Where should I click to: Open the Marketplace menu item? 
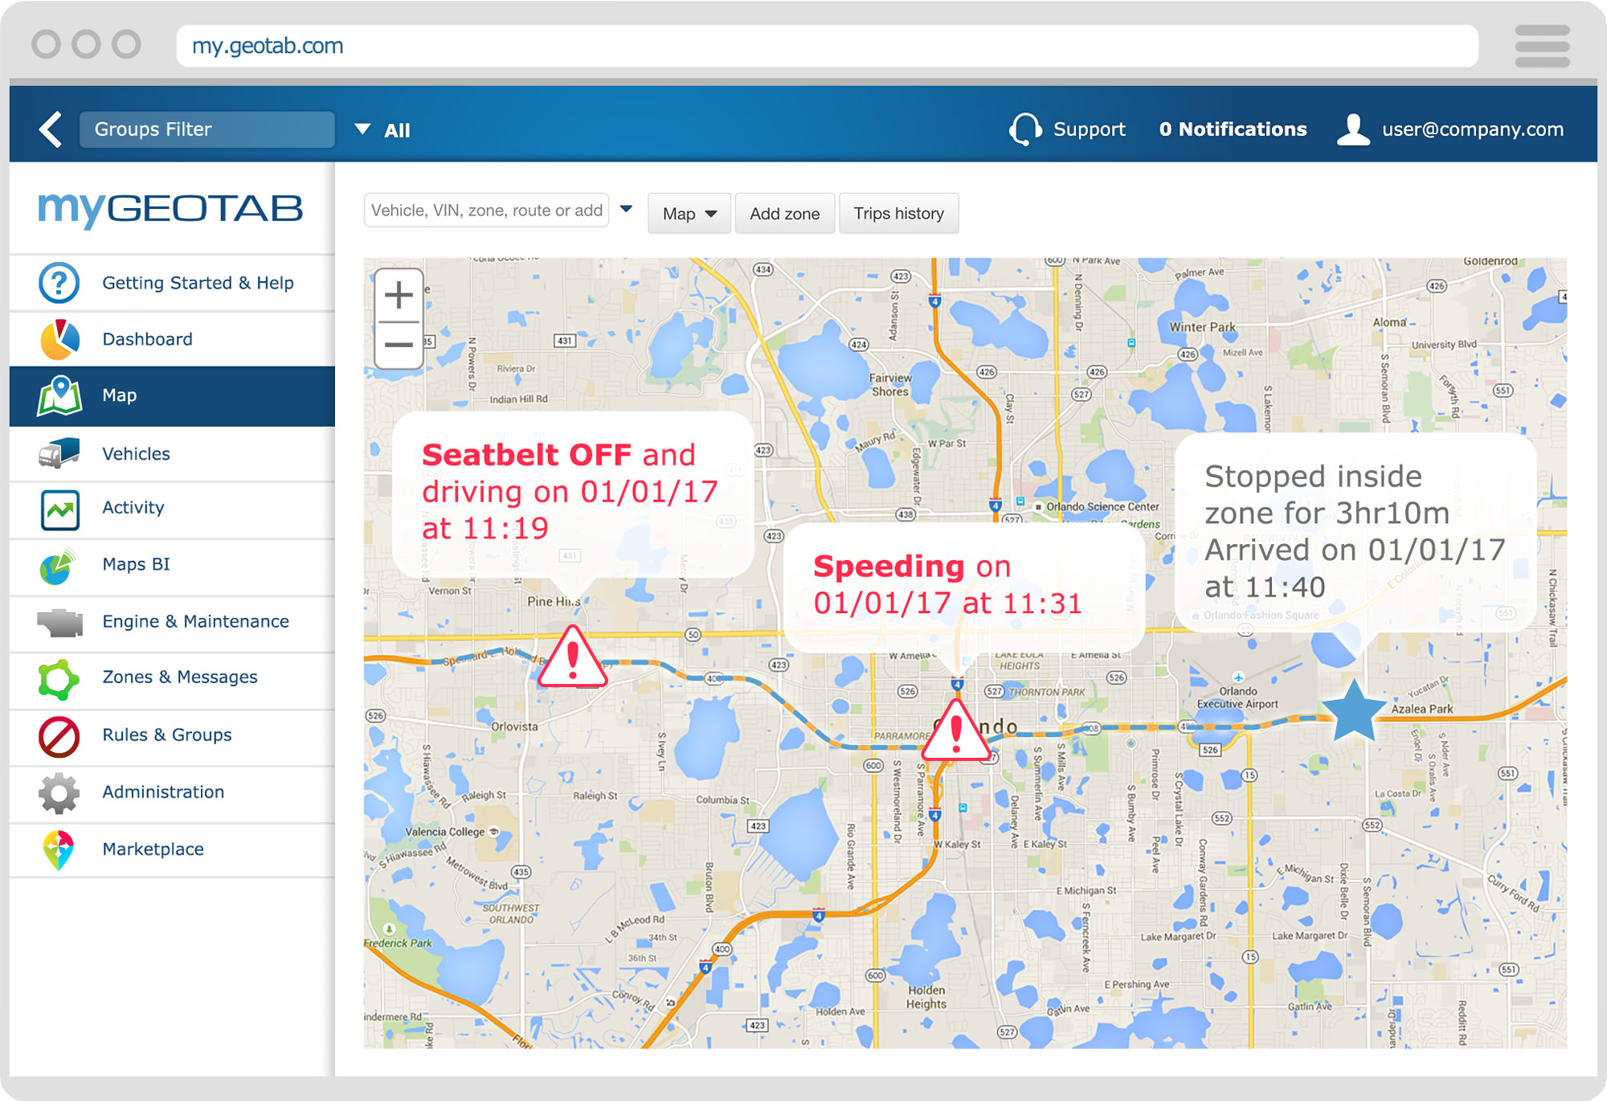(x=173, y=849)
